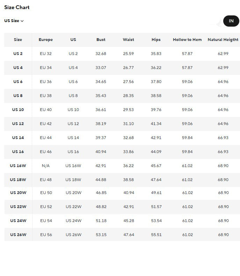This screenshot has height=276, width=240.
Task: Click the Waist column header
Action: click(128, 40)
